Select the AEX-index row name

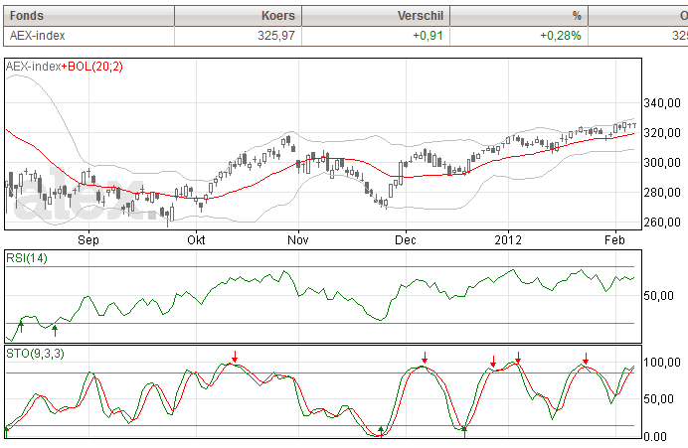click(38, 36)
